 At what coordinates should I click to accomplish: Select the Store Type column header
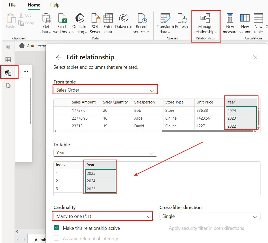click(179, 102)
